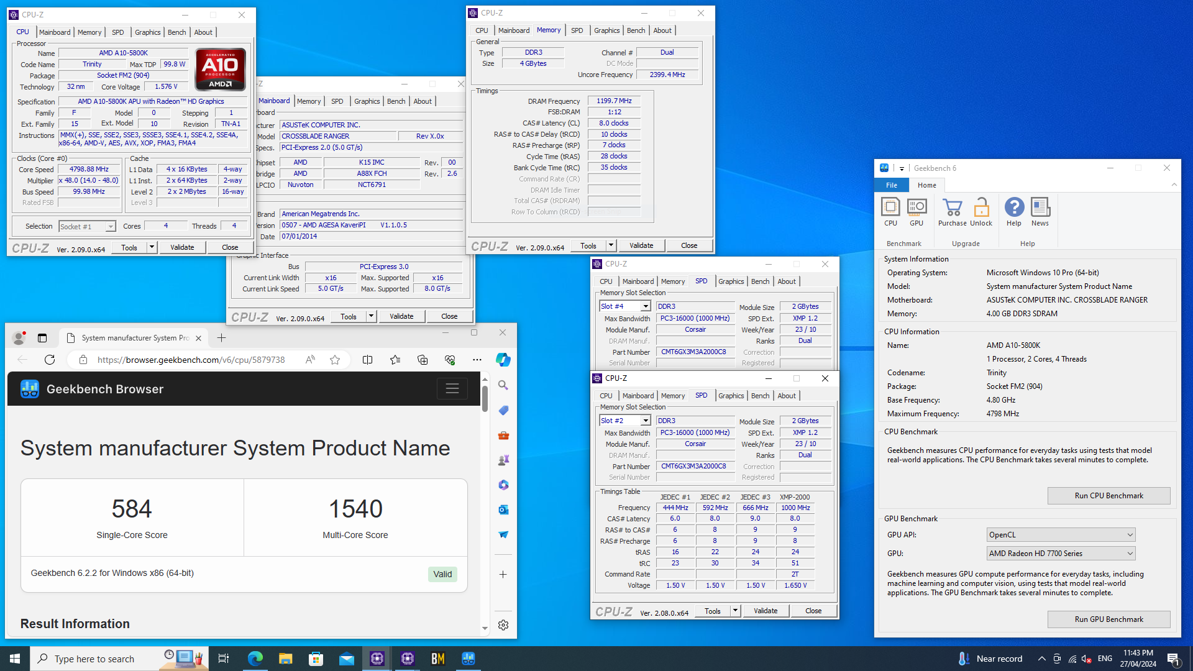Open Edge sidebar search icon
The height and width of the screenshot is (671, 1193).
click(503, 385)
